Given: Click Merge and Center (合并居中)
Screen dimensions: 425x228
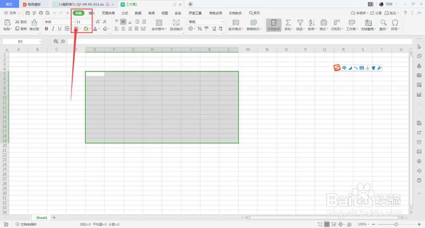Looking at the screenshot, I should tap(159, 25).
